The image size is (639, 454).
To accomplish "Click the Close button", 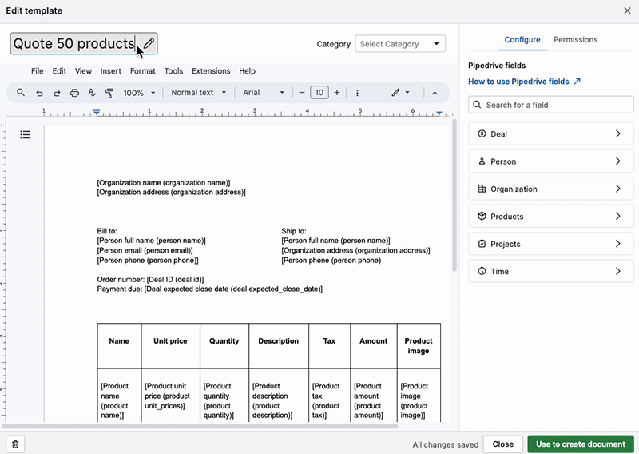I will click(x=503, y=444).
